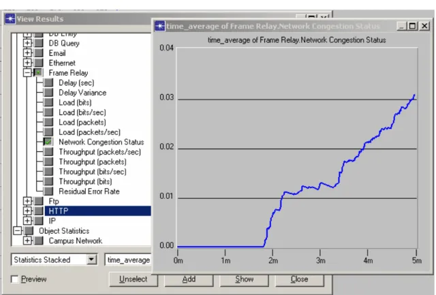
Task: Select the Frame Relay label
Action: click(68, 73)
